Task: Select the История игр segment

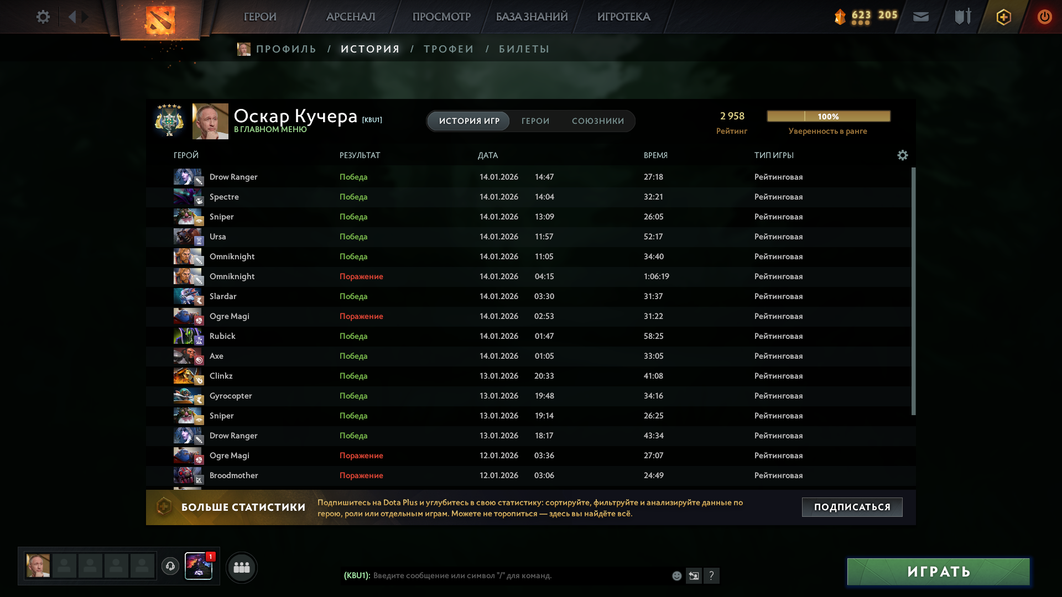Action: [469, 121]
